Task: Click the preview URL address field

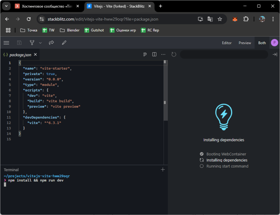Action: click(x=224, y=55)
